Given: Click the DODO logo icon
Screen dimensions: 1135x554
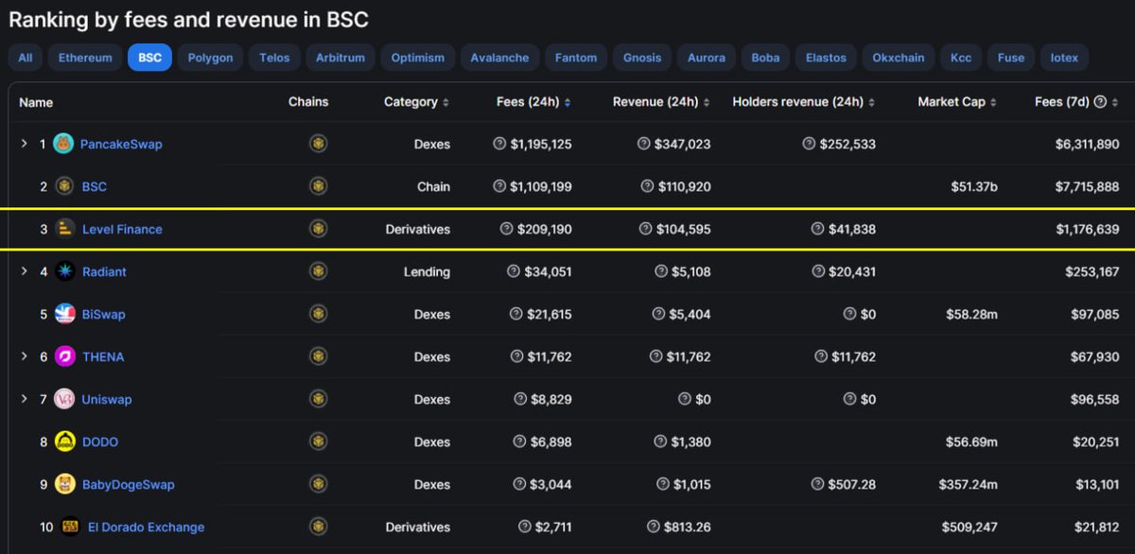Looking at the screenshot, I should (x=64, y=441).
